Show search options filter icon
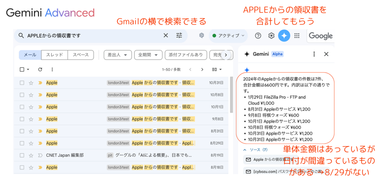Viewport: 386px width, 184px height. coord(179,35)
